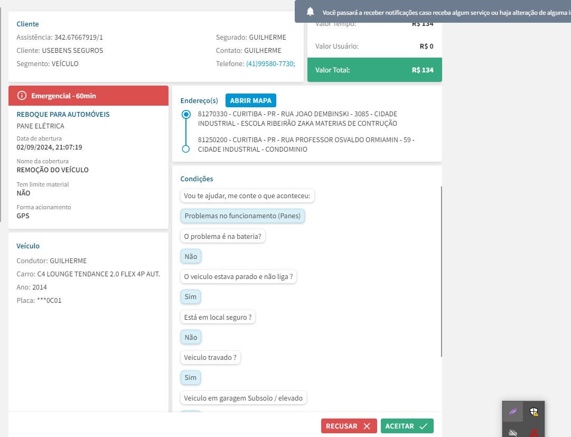Image resolution: width=571 pixels, height=437 pixels.
Task: Accept the service with ACEITAR button
Action: pyautogui.click(x=407, y=426)
